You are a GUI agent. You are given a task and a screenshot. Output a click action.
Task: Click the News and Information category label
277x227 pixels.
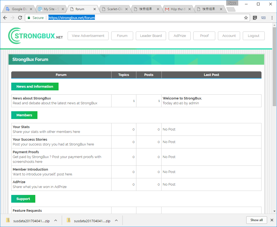click(35, 86)
